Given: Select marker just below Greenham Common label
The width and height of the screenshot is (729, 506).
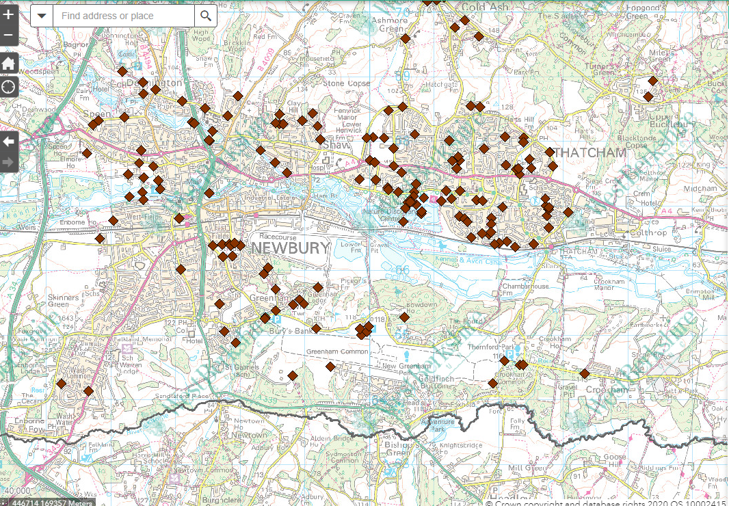Looking at the screenshot, I should point(330,367).
